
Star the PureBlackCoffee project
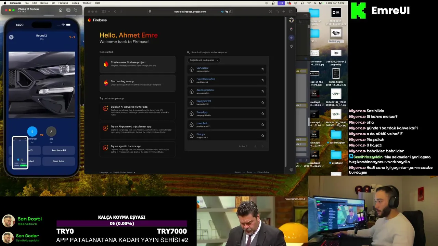[262, 80]
